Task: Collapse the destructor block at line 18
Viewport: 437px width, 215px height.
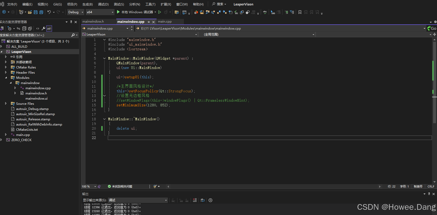Action: coord(105,119)
